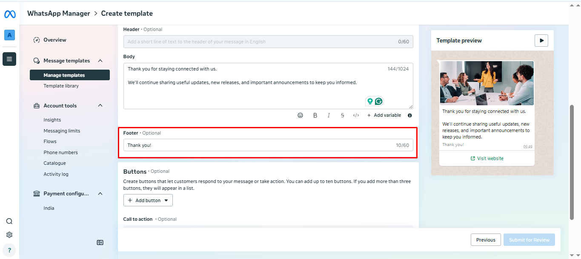Click Add variable button
The image size is (581, 259).
(384, 115)
